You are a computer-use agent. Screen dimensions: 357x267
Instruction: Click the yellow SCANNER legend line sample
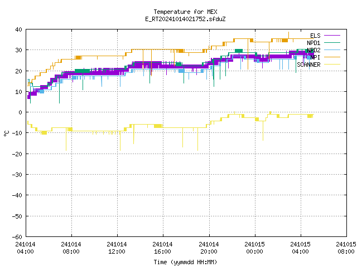[332, 65]
